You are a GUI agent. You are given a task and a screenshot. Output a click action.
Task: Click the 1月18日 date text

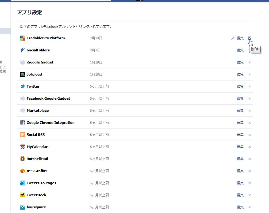pos(96,74)
